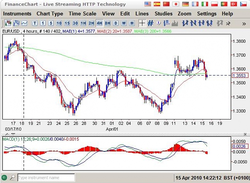Open the Help menu
Viewport: 250px width, 183px height.
(227, 14)
